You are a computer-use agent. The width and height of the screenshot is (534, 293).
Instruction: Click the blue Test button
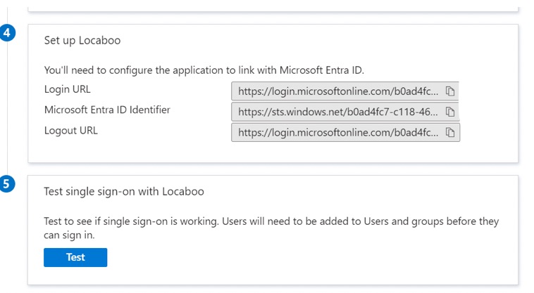click(x=75, y=257)
